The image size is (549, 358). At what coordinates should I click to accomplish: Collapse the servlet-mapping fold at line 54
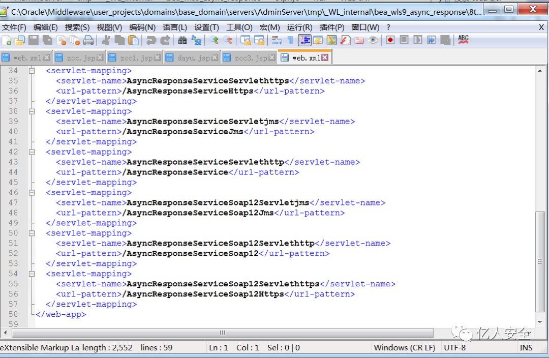point(32,274)
